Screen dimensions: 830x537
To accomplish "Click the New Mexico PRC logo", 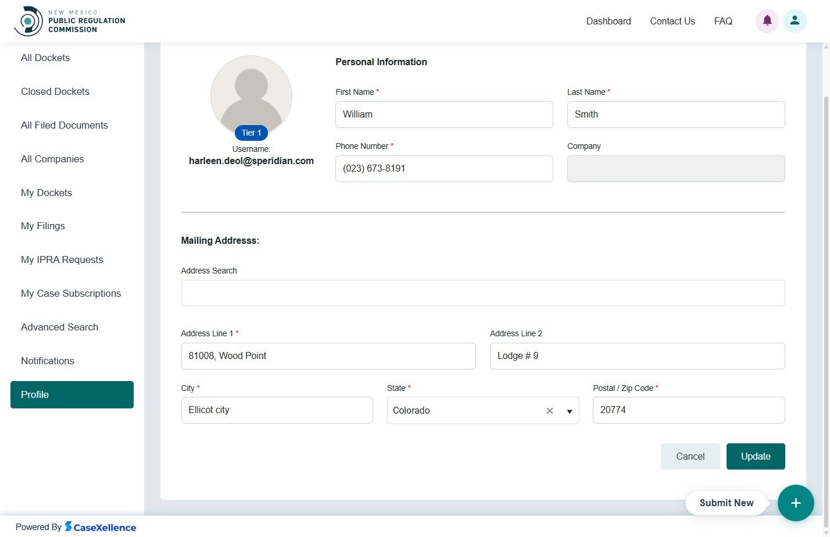I will pyautogui.click(x=70, y=21).
